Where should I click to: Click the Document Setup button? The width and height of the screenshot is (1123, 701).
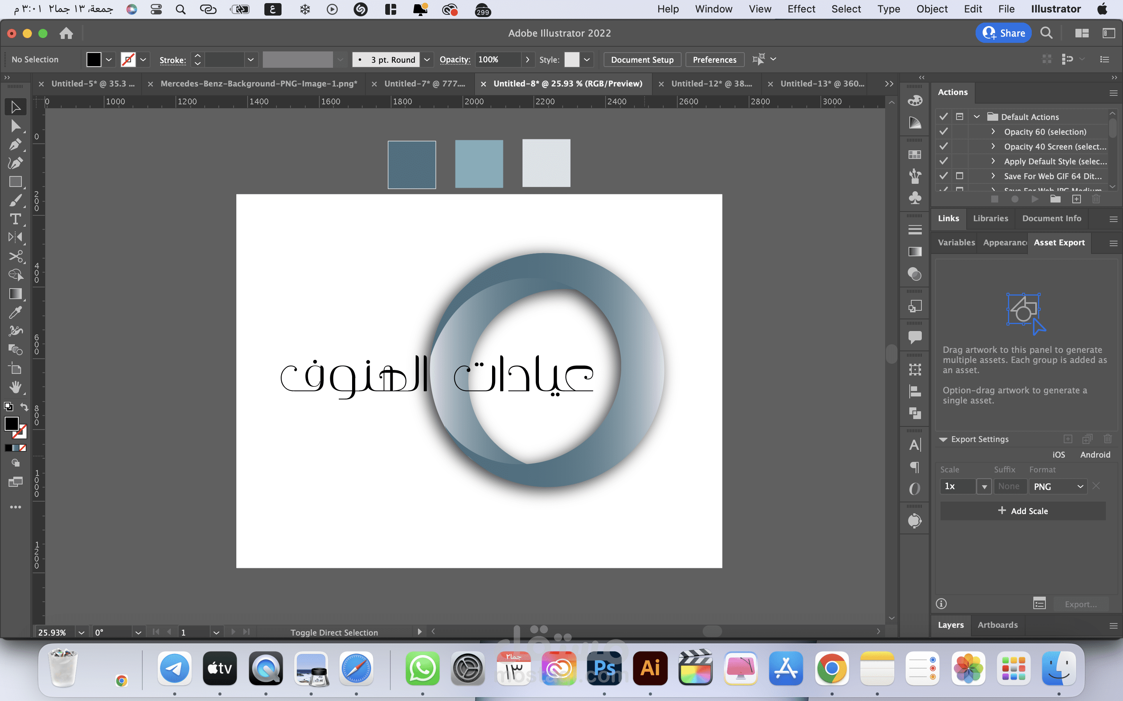(x=642, y=59)
